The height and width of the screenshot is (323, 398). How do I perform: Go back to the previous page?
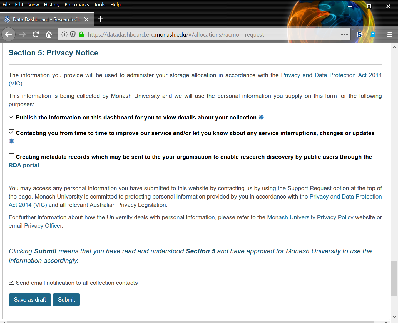8,34
